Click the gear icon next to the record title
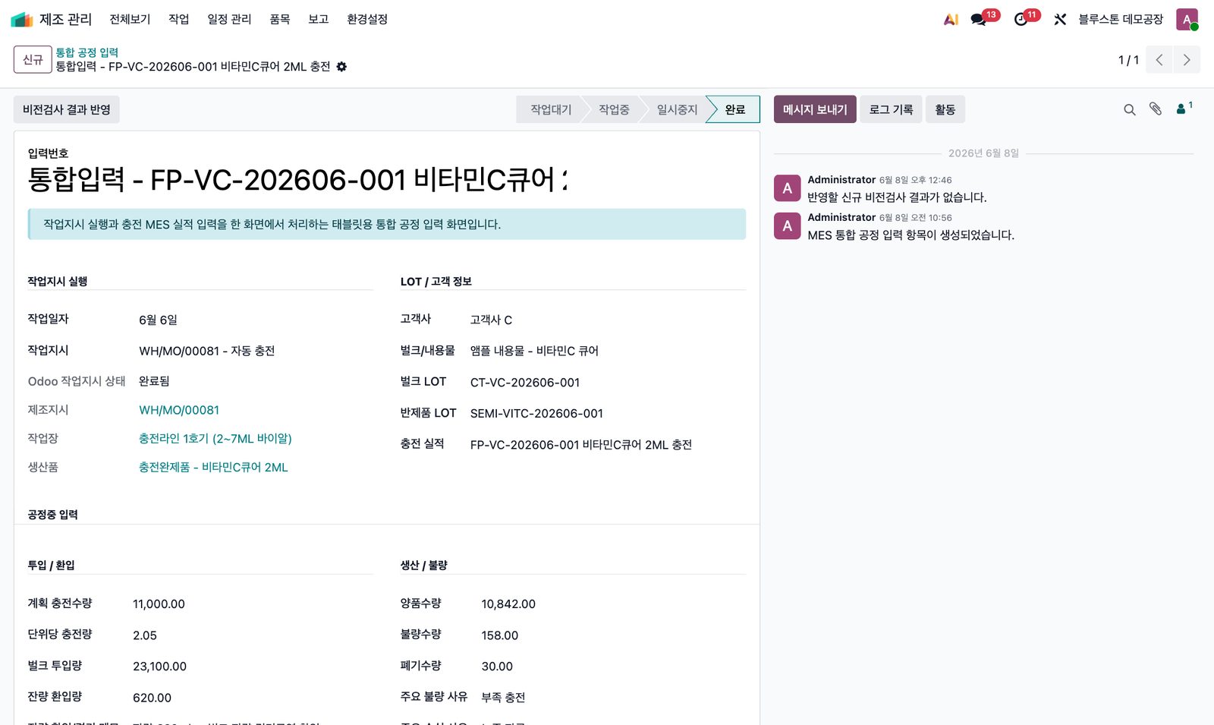The image size is (1214, 725). [x=341, y=67]
